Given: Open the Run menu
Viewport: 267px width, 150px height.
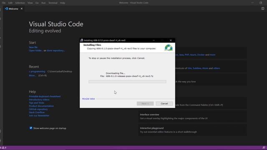Looking at the screenshot, I should click(43, 3).
